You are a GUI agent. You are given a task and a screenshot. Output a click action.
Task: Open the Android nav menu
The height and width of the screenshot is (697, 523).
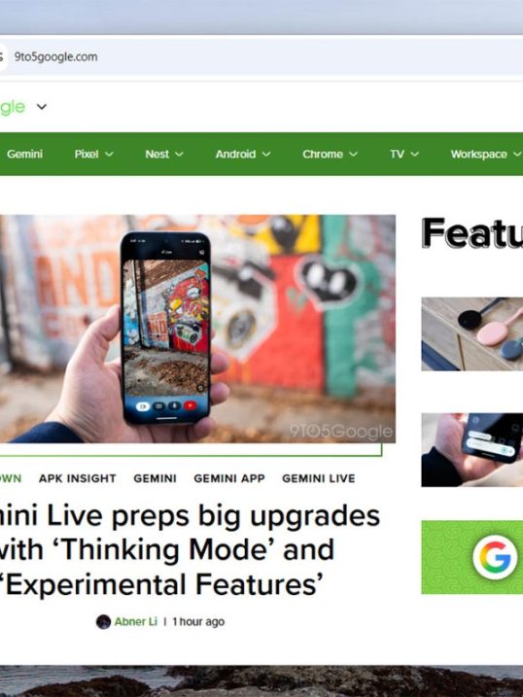pyautogui.click(x=243, y=155)
